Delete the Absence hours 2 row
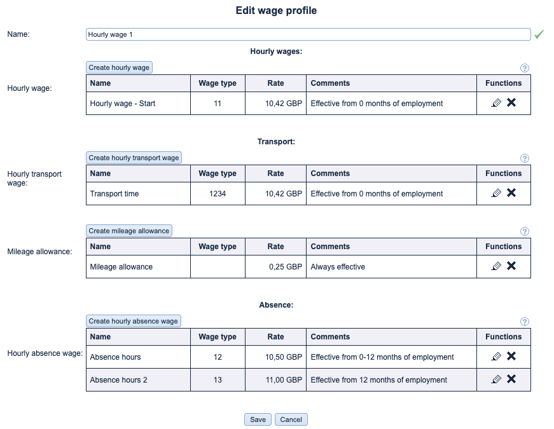 [x=511, y=379]
